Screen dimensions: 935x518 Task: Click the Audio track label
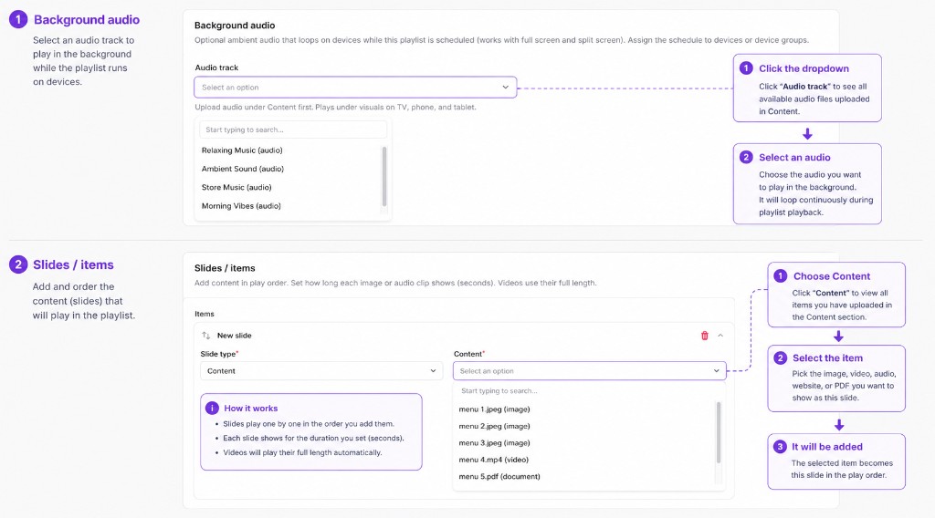pyautogui.click(x=216, y=67)
